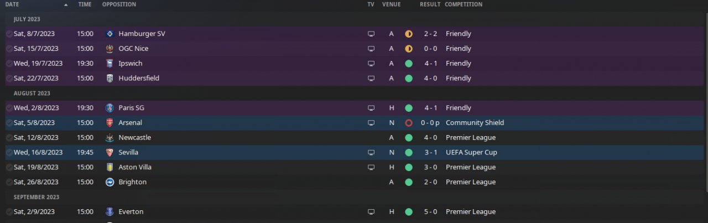Image resolution: width=708 pixels, height=223 pixels.
Task: Select the Aston Villa fixture row
Action: (x=249, y=167)
